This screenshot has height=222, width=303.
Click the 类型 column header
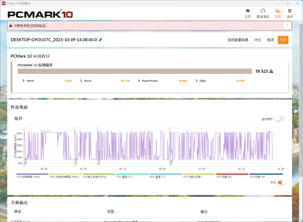tap(111, 212)
